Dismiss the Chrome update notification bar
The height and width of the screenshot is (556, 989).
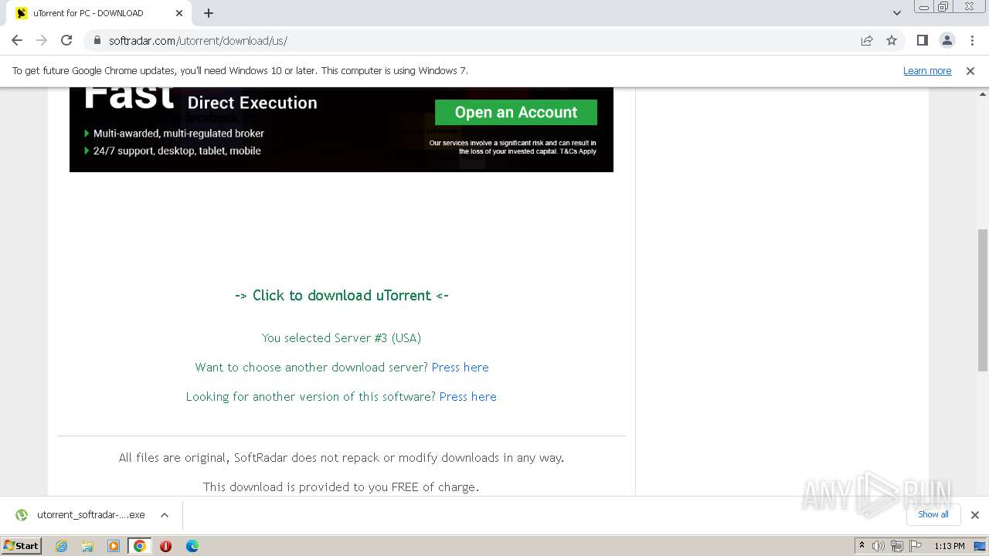pyautogui.click(x=970, y=71)
